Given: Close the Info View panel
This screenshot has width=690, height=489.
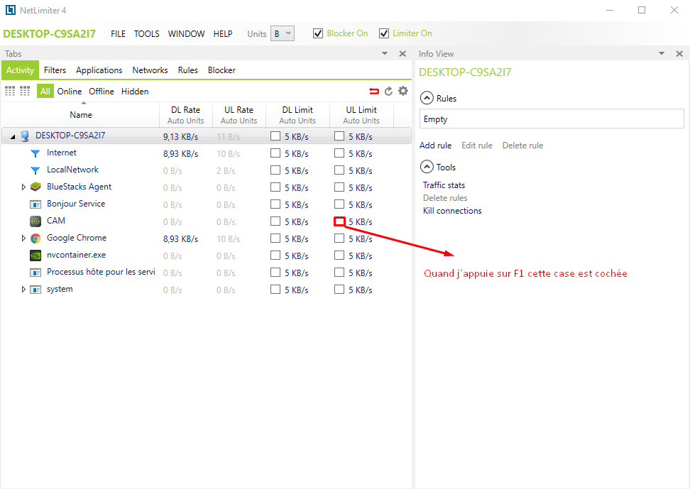Looking at the screenshot, I should coord(679,54).
